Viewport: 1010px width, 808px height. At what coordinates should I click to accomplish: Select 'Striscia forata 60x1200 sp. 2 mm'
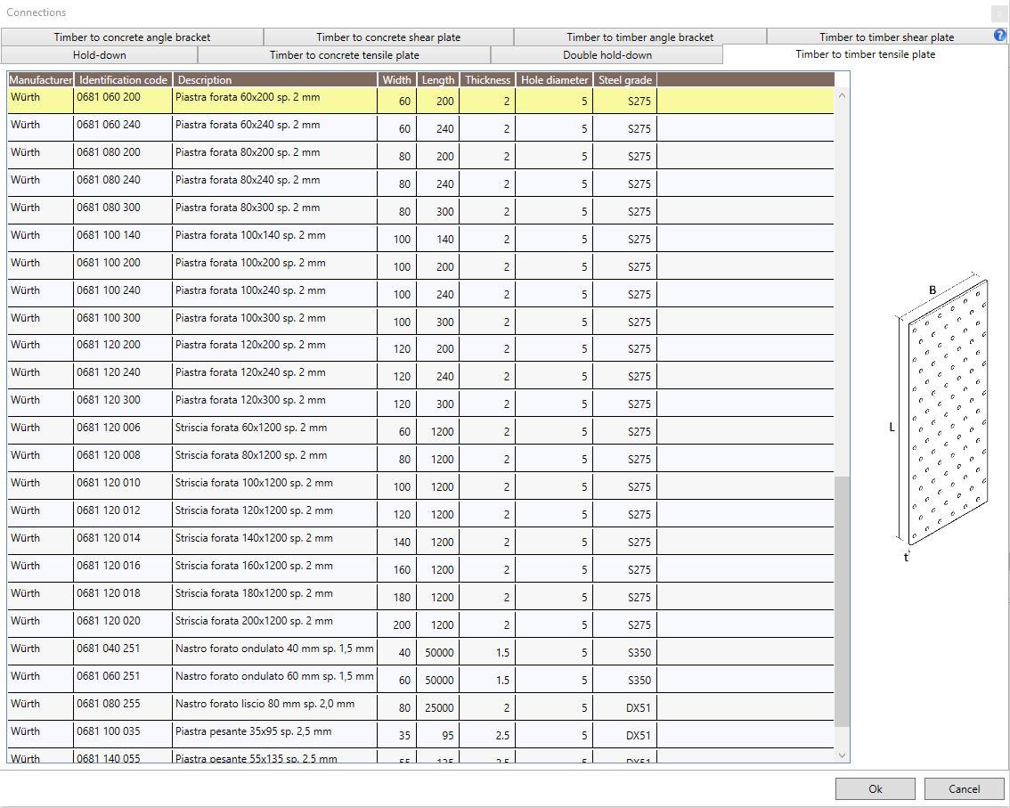[x=420, y=432]
